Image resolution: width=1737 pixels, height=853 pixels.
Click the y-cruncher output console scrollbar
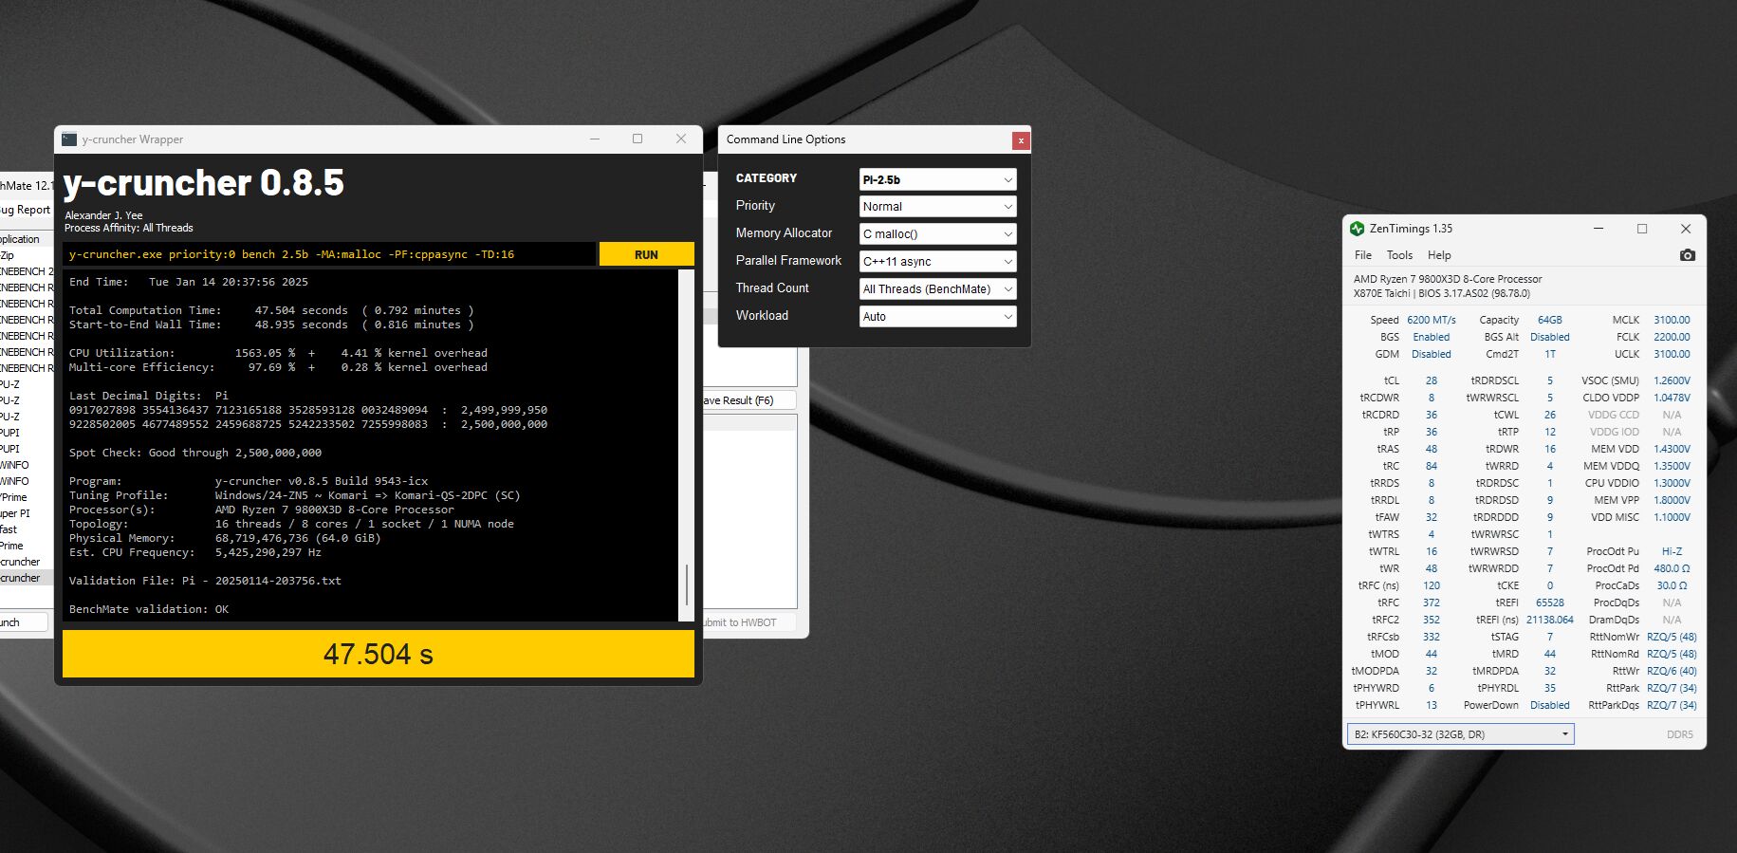pos(687,584)
